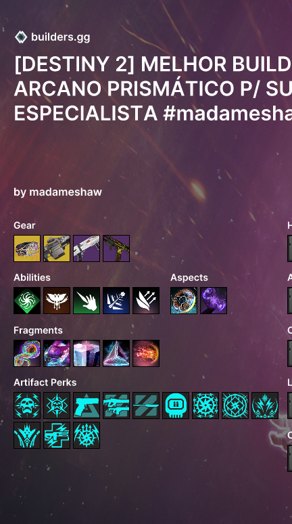Click the winged class ability icon
This screenshot has width=292, height=524.
(57, 301)
